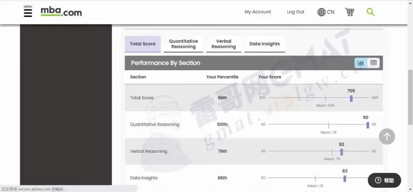
Task: Open the 帮助 help button
Action: [384, 181]
